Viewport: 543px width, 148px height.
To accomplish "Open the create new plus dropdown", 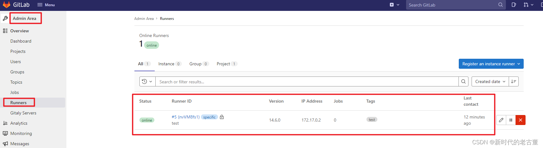I will click(395, 5).
